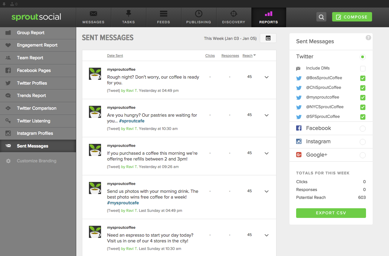
Task: Click the Engagement Report heart icon
Action: [8, 45]
